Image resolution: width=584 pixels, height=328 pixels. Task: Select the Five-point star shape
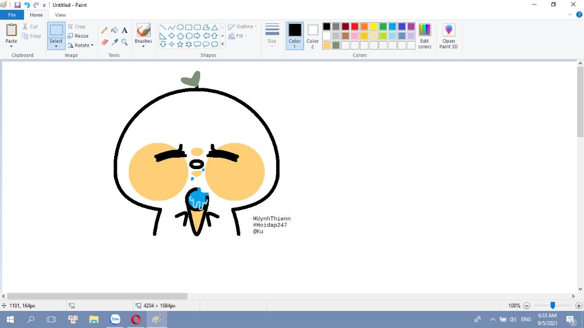pyautogui.click(x=180, y=44)
